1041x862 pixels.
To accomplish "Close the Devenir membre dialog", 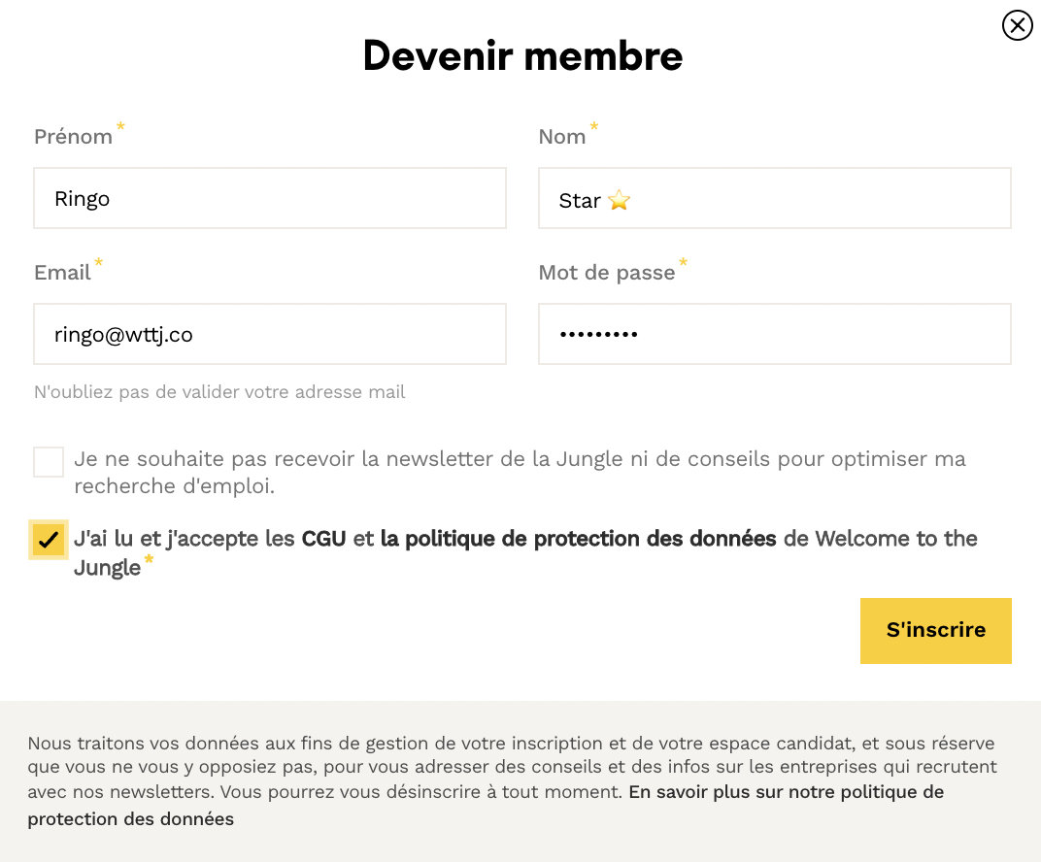I will click(x=1017, y=25).
